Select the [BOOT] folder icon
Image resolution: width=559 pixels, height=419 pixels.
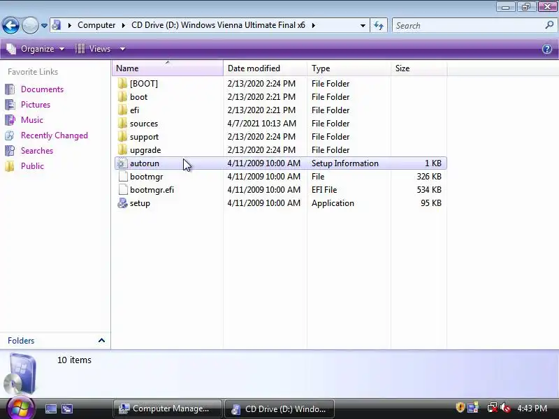point(122,83)
